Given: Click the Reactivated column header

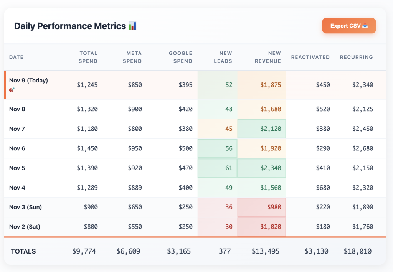Looking at the screenshot, I should [310, 57].
